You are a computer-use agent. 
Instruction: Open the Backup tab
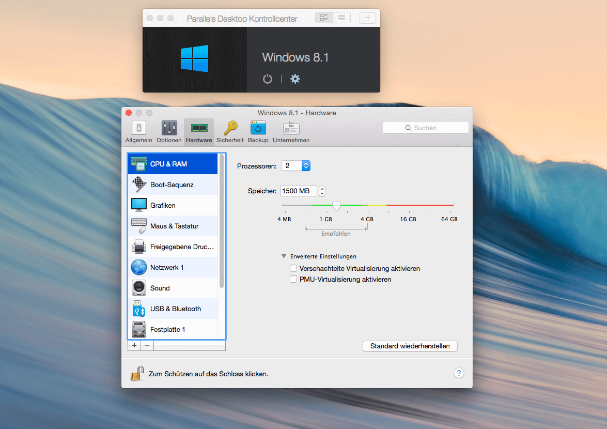click(258, 132)
